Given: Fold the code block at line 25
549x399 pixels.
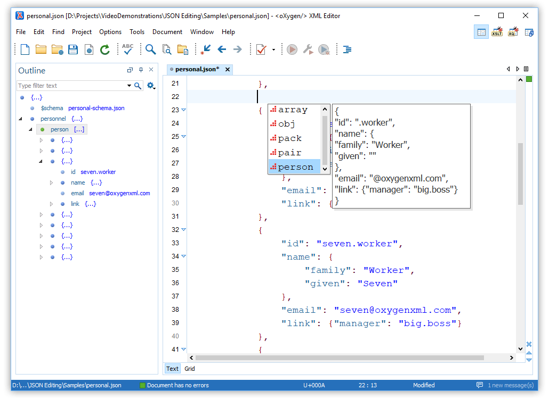Looking at the screenshot, I should pos(183,137).
